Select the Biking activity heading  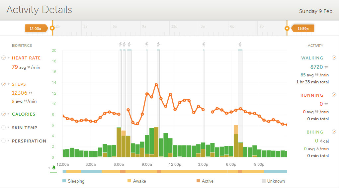(x=315, y=132)
